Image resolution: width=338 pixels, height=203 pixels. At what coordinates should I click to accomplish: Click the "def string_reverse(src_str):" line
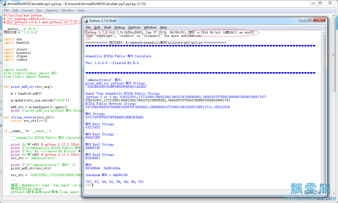coord(29,117)
